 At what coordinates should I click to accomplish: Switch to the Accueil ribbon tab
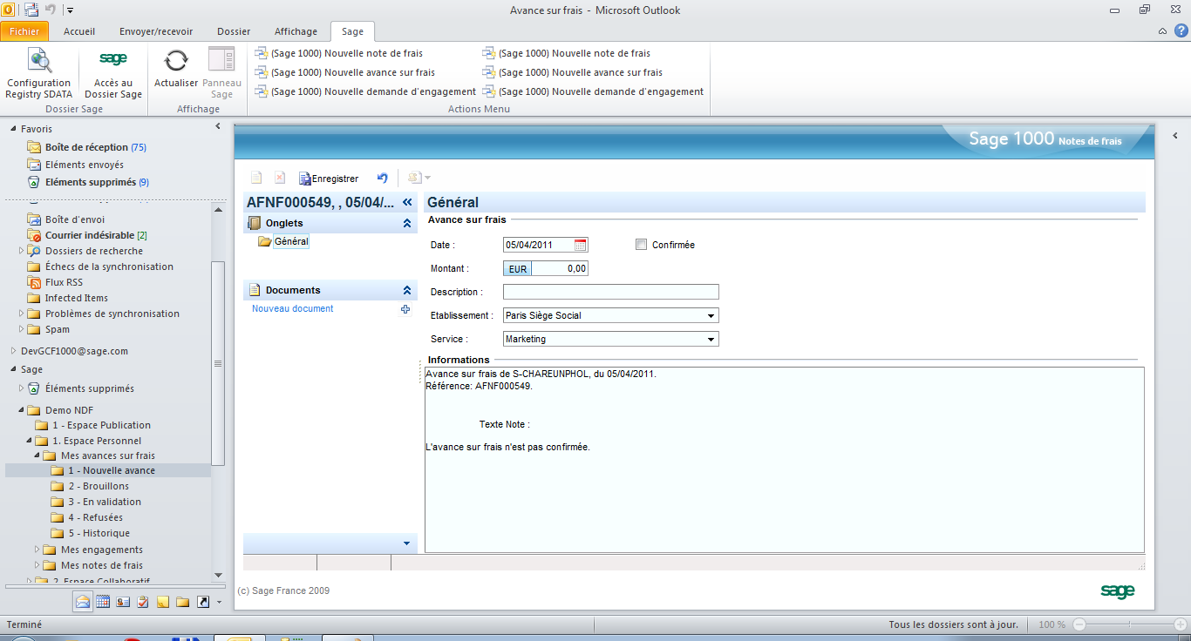[x=79, y=31]
